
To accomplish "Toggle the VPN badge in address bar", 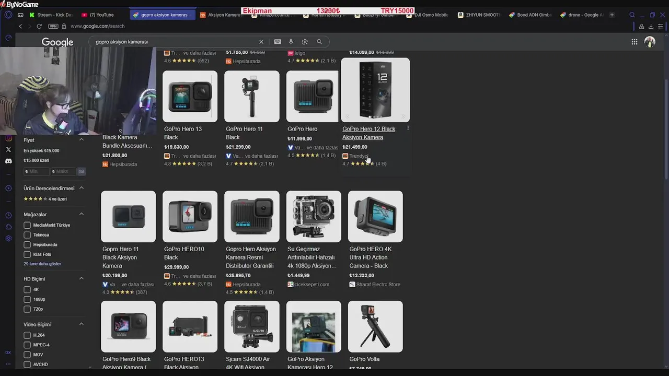I will pyautogui.click(x=53, y=26).
